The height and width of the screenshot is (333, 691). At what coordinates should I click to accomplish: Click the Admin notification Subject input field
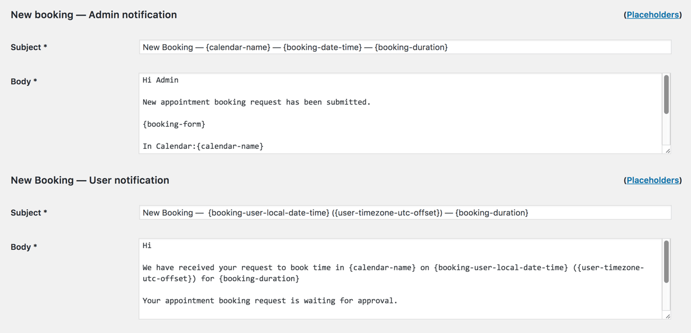point(405,47)
